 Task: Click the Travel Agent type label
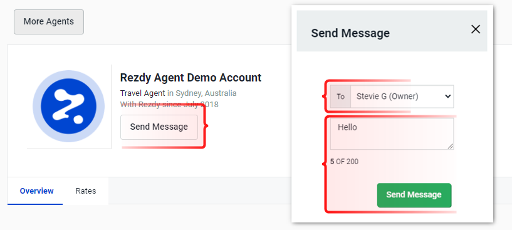click(143, 93)
